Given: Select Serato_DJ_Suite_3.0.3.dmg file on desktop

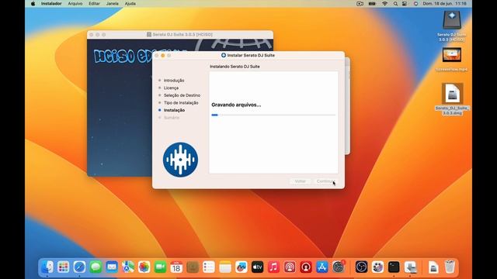Looking at the screenshot, I should (452, 99).
